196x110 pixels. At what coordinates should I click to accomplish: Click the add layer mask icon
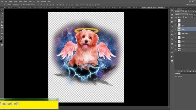coord(185,71)
